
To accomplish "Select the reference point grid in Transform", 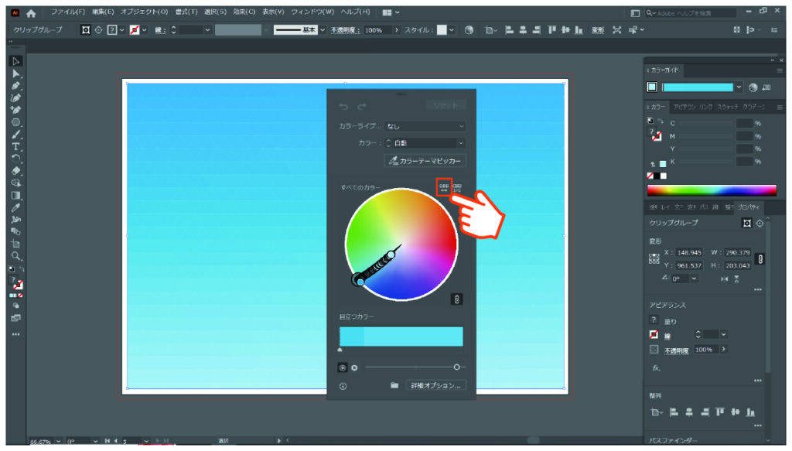I will [654, 259].
